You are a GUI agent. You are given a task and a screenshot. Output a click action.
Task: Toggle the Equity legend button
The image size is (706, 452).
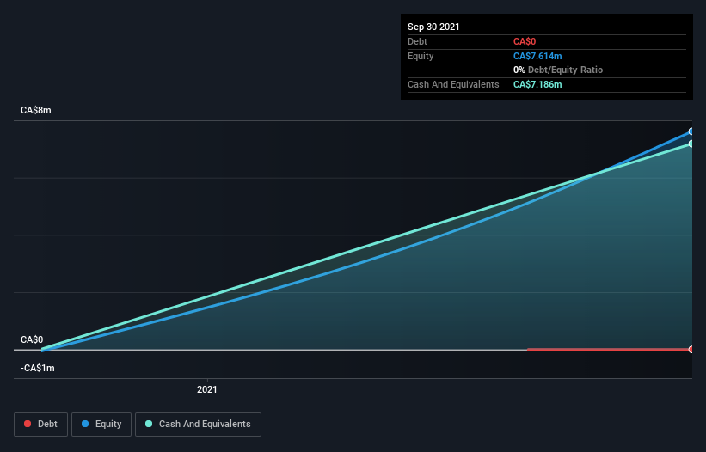coord(101,425)
